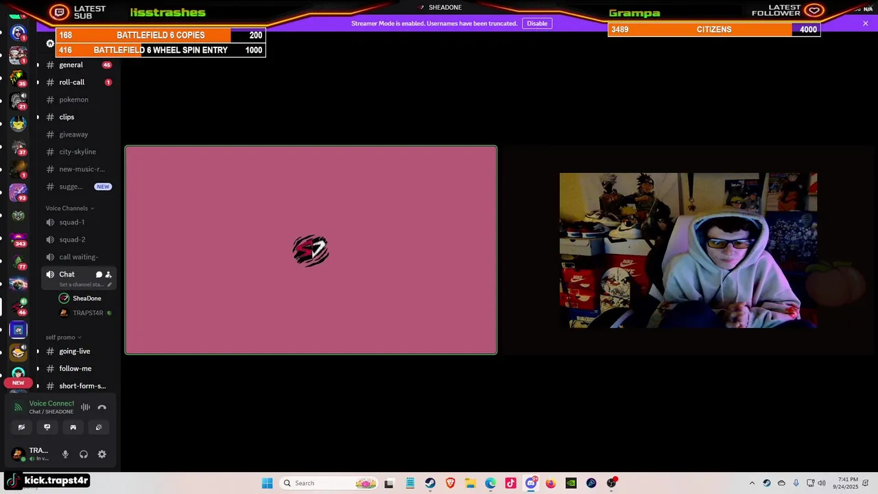
Task: Open the roll-call channel
Action: pos(78,82)
